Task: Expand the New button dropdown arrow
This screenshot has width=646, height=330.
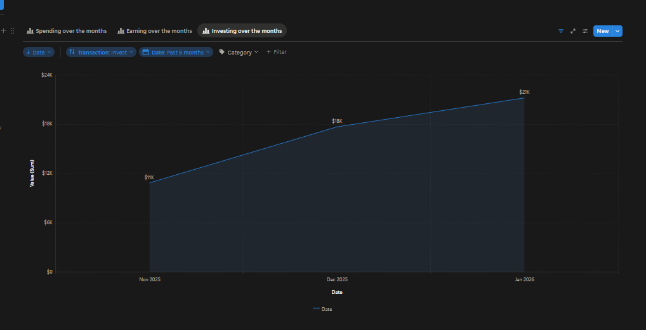Action: 617,31
